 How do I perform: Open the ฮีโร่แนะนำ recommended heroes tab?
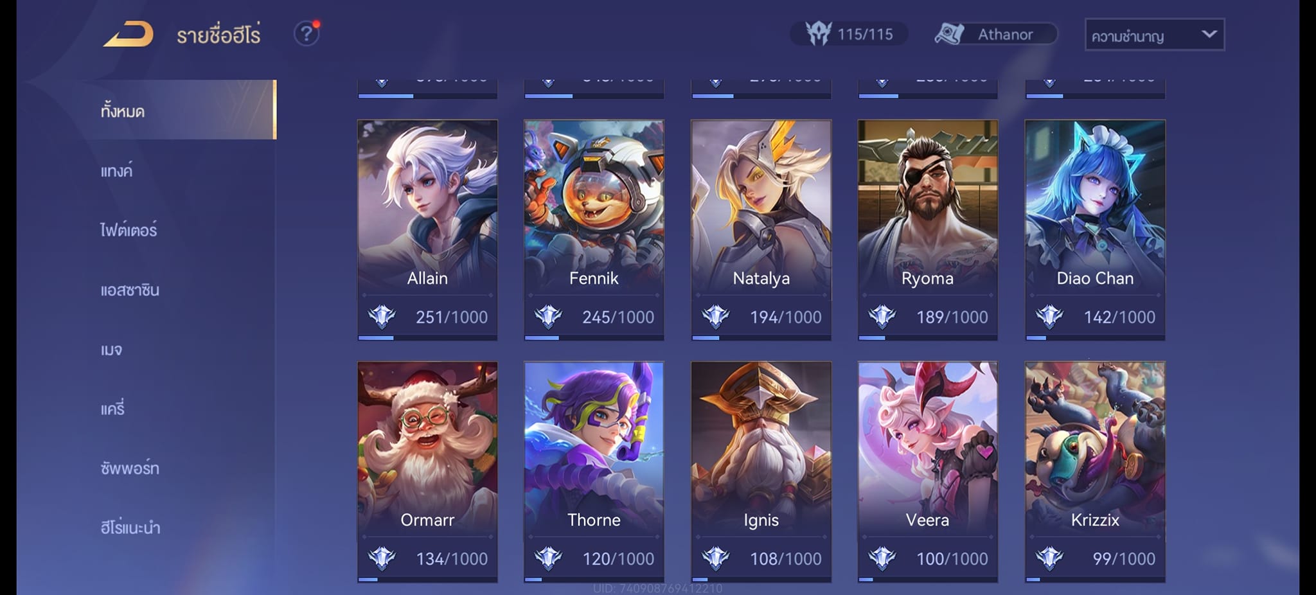coord(130,528)
